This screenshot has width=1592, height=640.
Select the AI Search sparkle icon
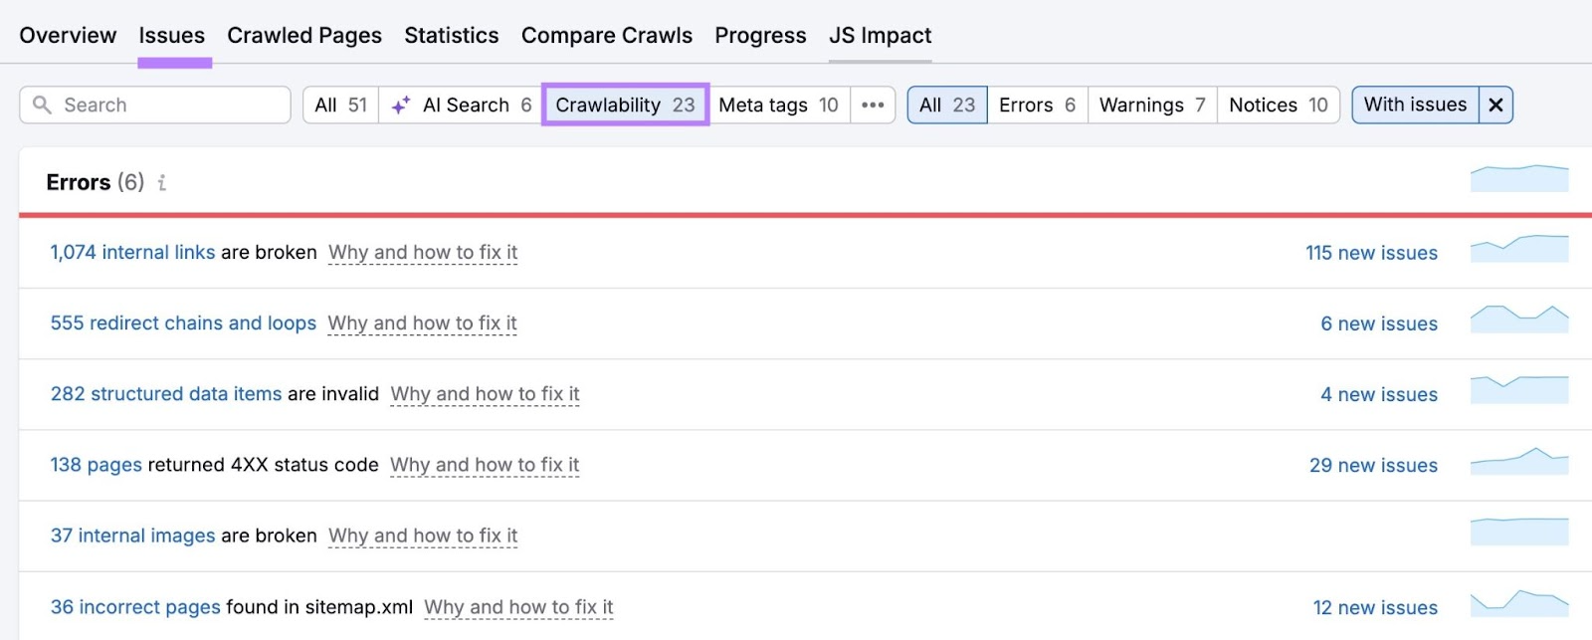click(x=401, y=103)
